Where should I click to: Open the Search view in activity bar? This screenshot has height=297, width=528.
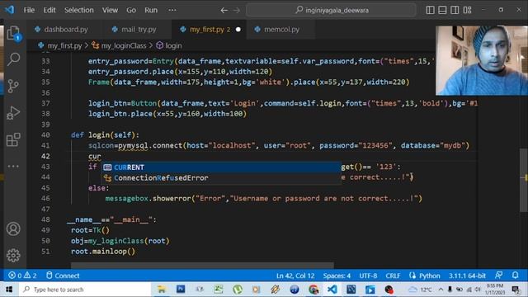[x=13, y=59]
